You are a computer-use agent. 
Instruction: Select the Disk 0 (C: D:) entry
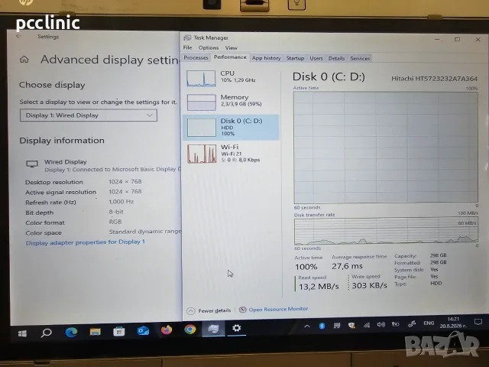click(231, 127)
